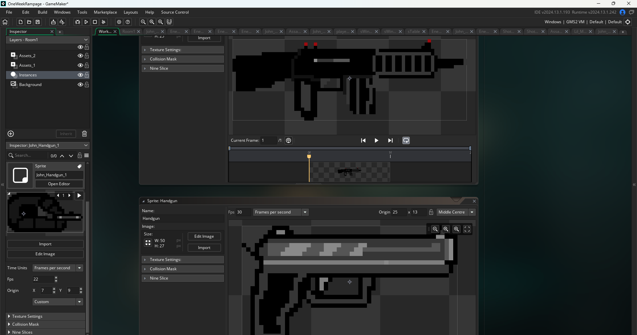Zoom out on the Handgun sprite preview
This screenshot has height=335, width=637.
pos(435,229)
